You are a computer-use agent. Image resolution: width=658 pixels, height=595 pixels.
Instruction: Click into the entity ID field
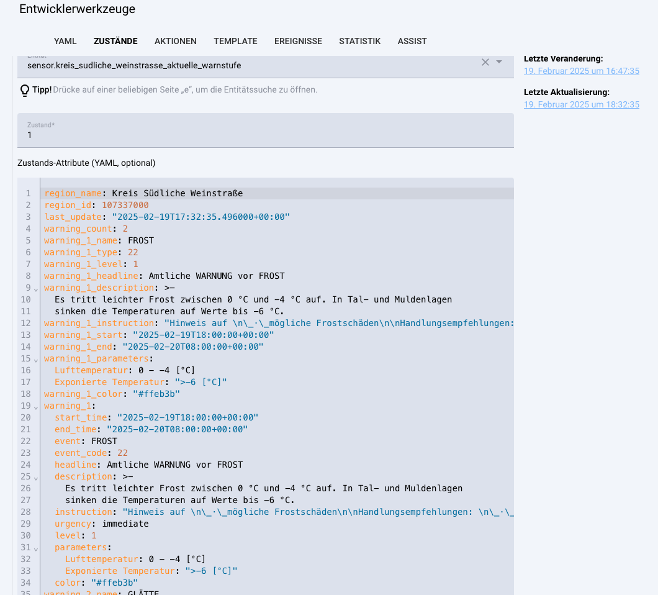248,65
